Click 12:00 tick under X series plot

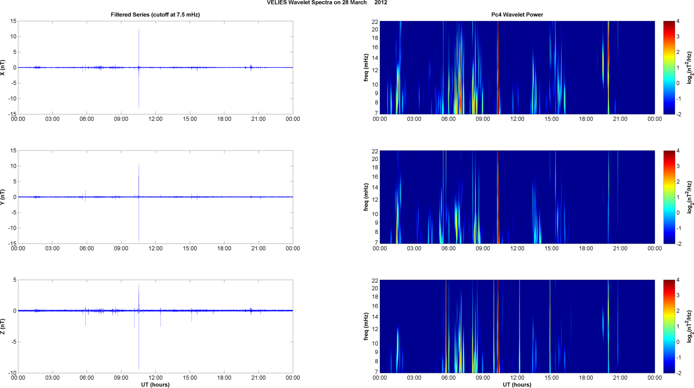[155, 119]
